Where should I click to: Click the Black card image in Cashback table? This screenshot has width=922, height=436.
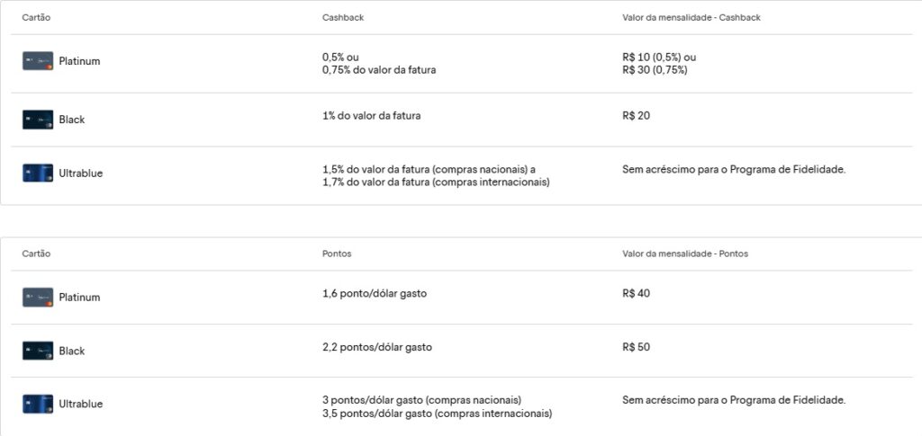tap(38, 120)
